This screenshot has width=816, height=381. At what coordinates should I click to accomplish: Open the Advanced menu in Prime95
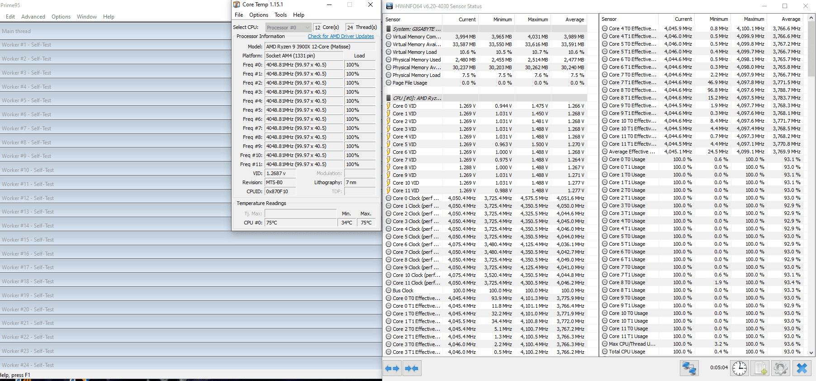coord(33,17)
